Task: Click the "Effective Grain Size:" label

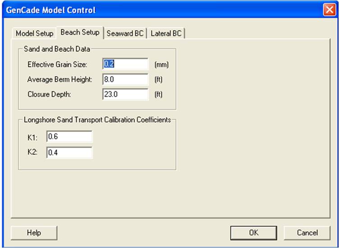Action: pos(57,64)
